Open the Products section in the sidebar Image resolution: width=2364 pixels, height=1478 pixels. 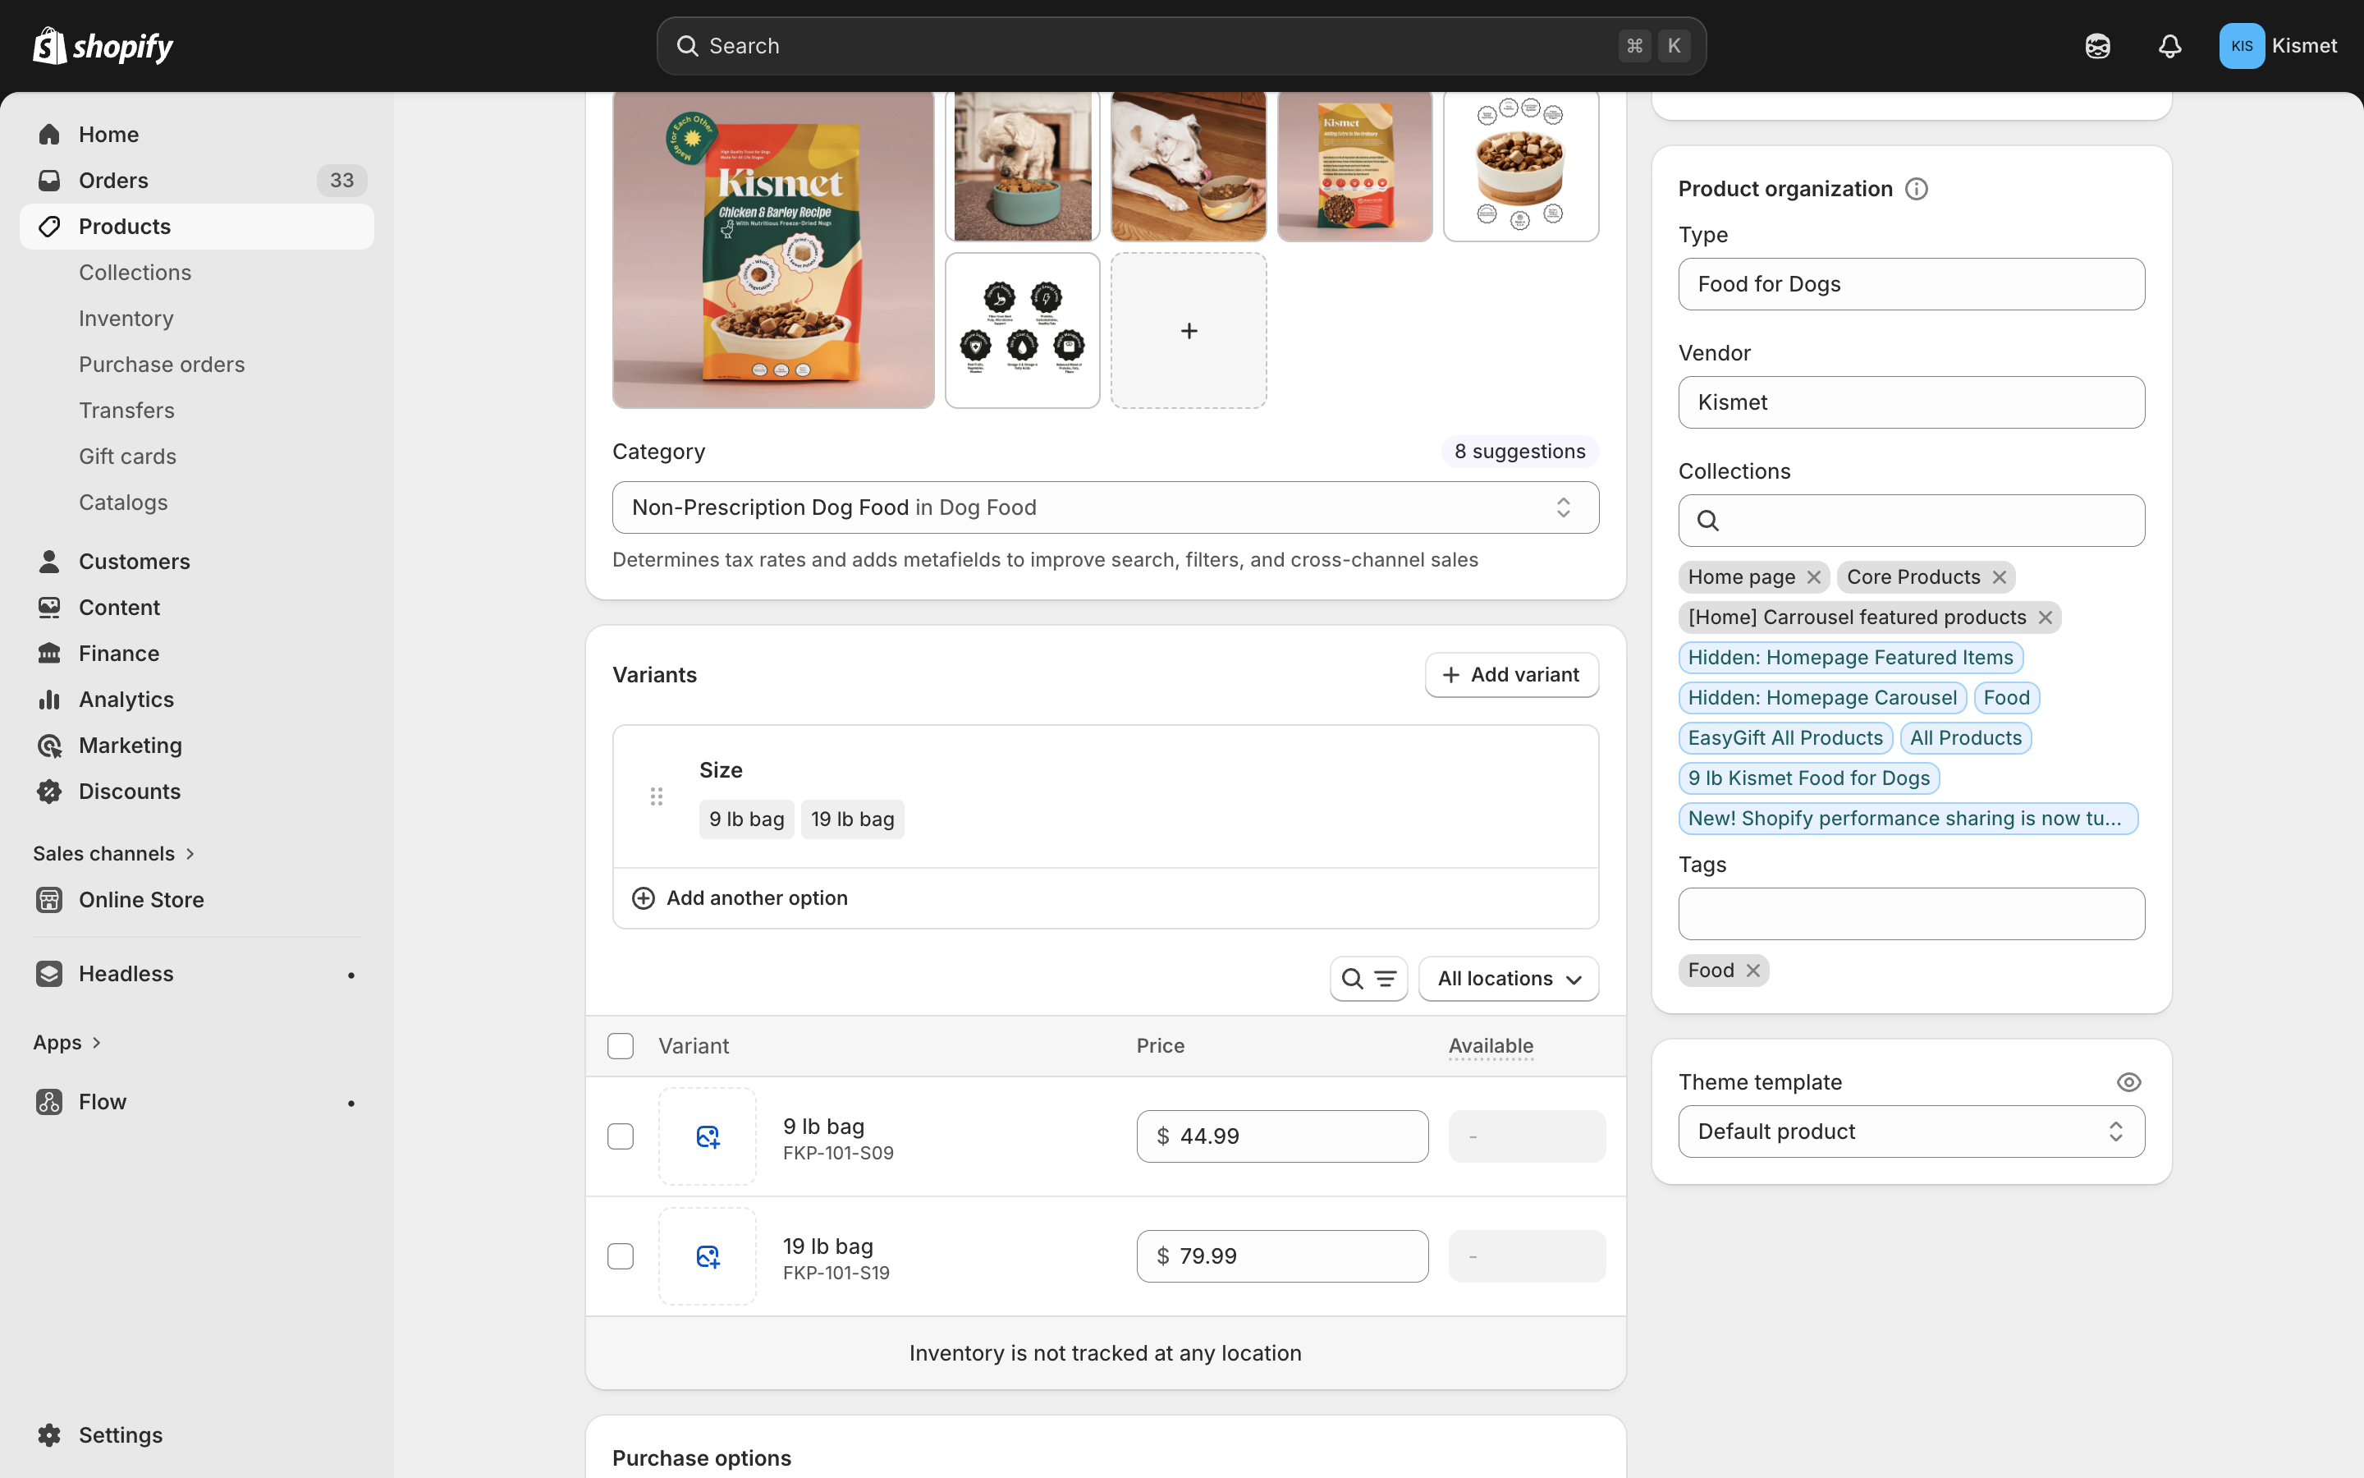pyautogui.click(x=124, y=226)
